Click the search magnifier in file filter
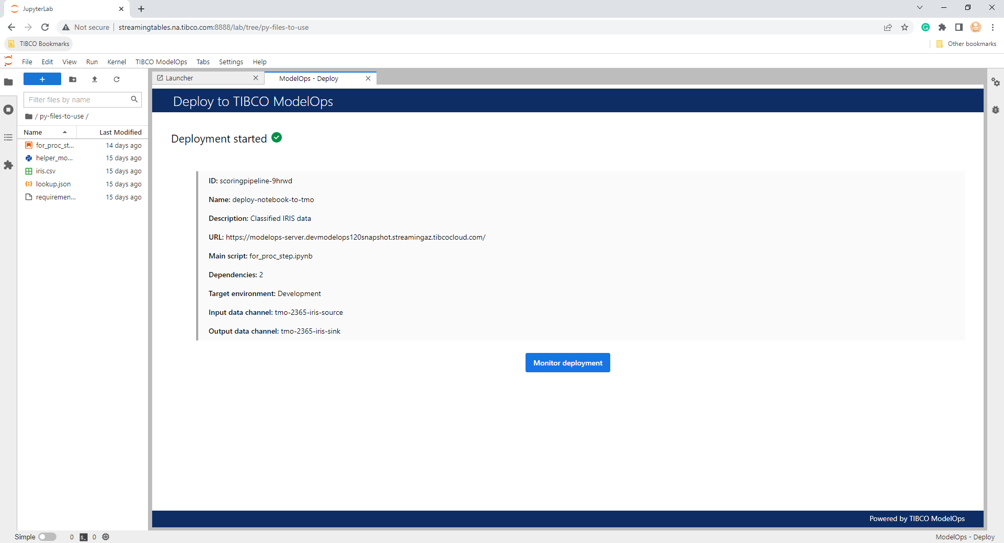 click(134, 99)
